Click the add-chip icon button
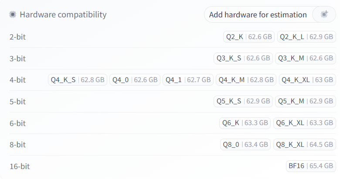340x179 pixels. (324, 15)
